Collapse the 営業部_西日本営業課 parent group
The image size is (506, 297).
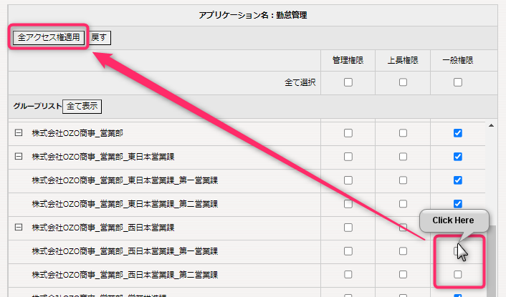click(19, 228)
